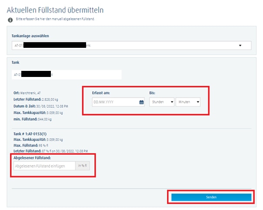Select 'Letzter Füllstand: 87 % fl' line

click(x=51, y=151)
